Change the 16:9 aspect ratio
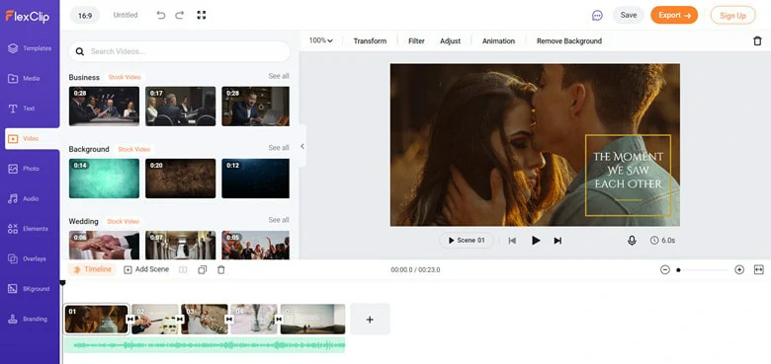This screenshot has height=364, width=771. (x=85, y=15)
